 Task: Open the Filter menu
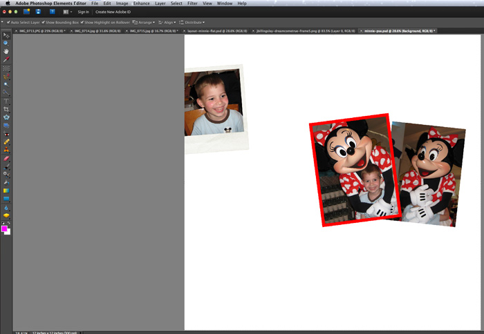(192, 3)
